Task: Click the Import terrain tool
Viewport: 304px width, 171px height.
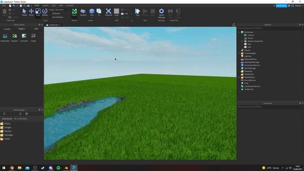Action: [14, 38]
